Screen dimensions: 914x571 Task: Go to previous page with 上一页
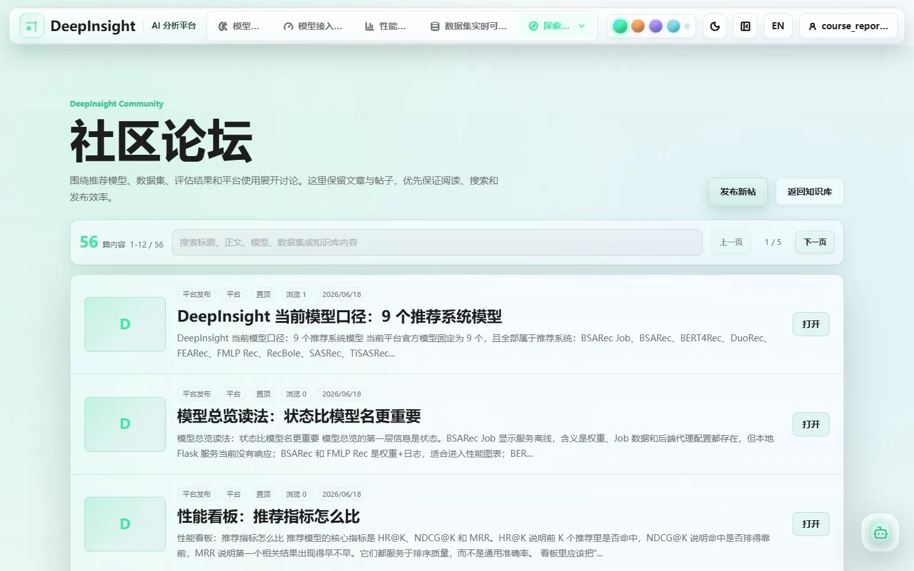pos(731,242)
